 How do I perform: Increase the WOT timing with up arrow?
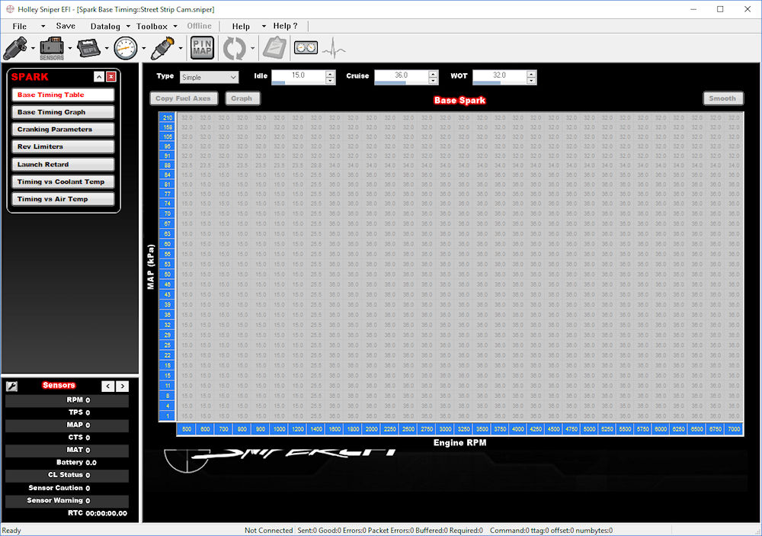pos(532,74)
